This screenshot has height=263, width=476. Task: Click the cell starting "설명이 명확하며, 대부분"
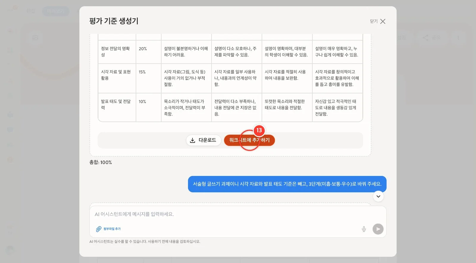coord(287,52)
